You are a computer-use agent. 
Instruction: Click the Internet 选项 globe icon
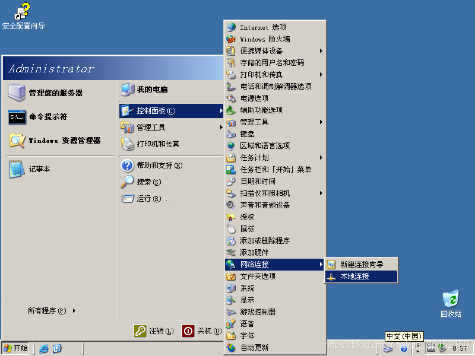tap(231, 27)
